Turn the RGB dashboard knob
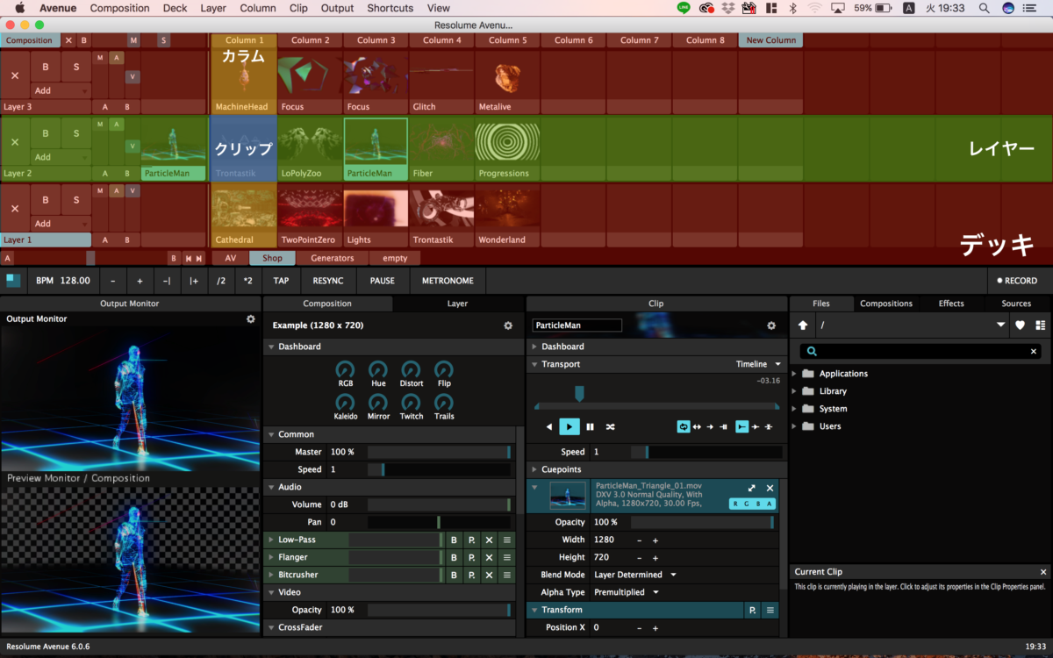1053x658 pixels. (346, 369)
